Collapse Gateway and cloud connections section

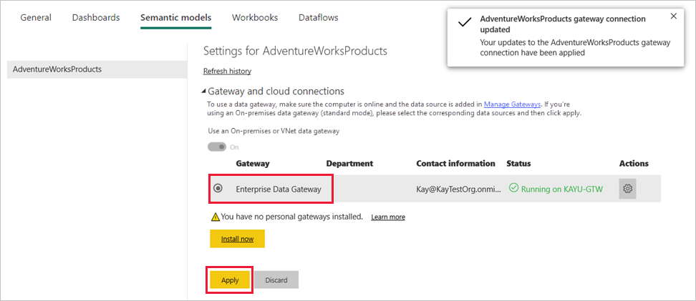point(204,92)
